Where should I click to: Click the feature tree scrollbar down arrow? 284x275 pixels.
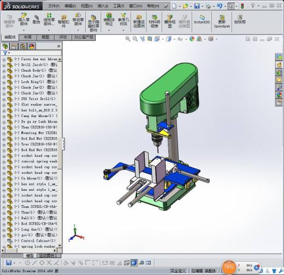coord(60,245)
